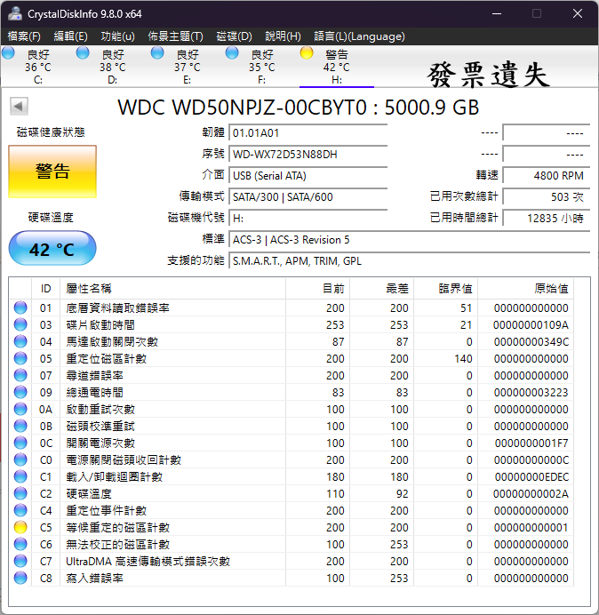The image size is (599, 615).
Task: Click the blue status icon for C2 硬碟溫度
Action: point(20,493)
